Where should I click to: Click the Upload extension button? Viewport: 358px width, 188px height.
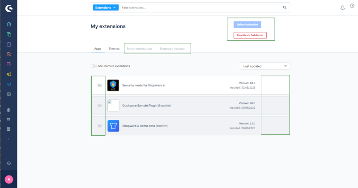tap(247, 25)
